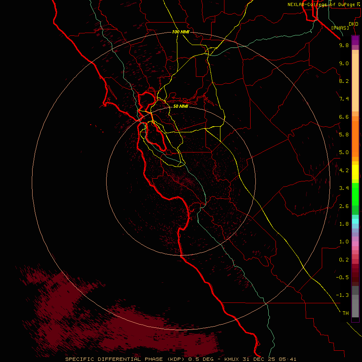The height and width of the screenshot is (362, 362).
Task: Click the DKD label above the scale
Action: click(353, 24)
